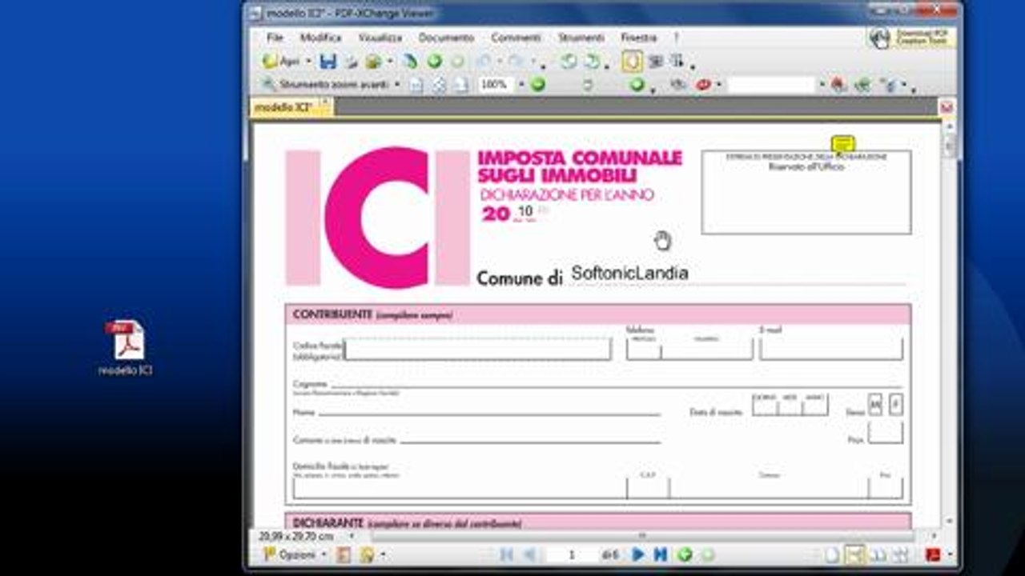Click the 100% zoom level field
1025x576 pixels.
tap(496, 84)
